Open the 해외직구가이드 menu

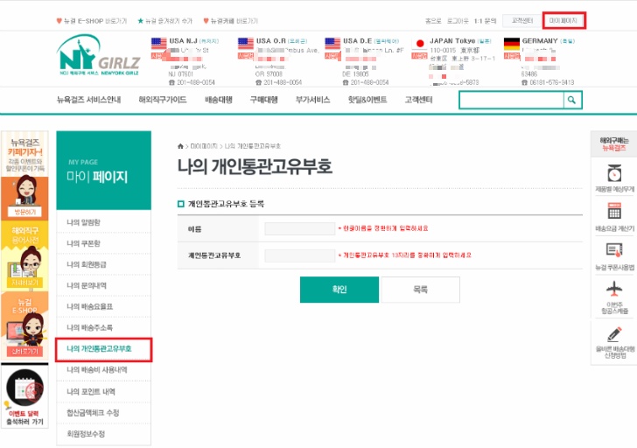click(163, 100)
